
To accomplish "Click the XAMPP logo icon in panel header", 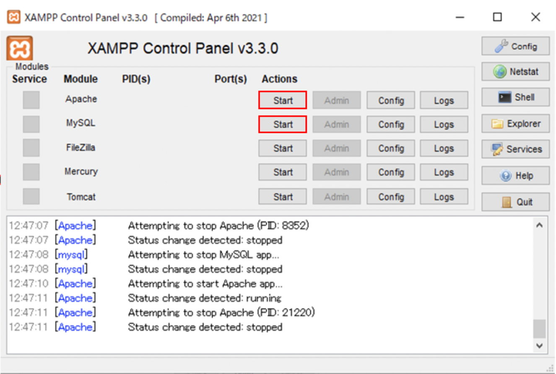I will 20,48.
